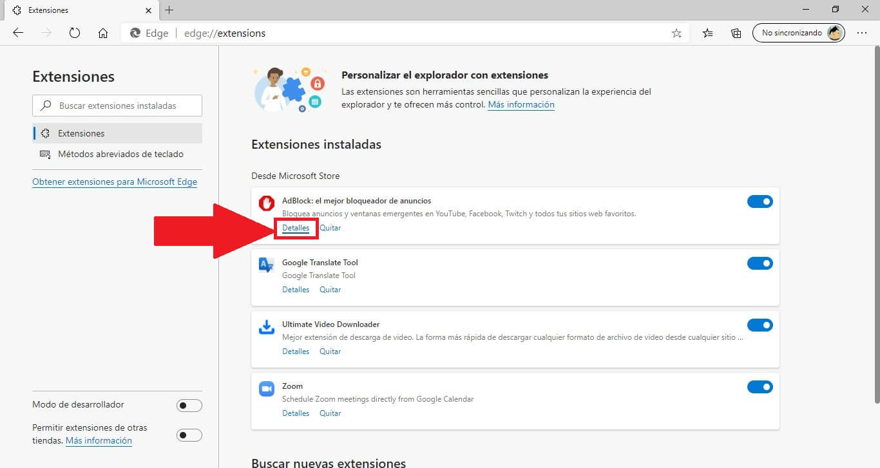Click Quitar for Zoom extension
This screenshot has height=468, width=880.
[330, 413]
